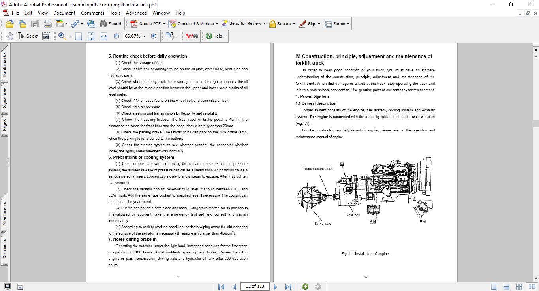Image resolution: width=539 pixels, height=291 pixels.
Task: Click the Yahoo search toolbar icon
Action: pyautogui.click(x=192, y=36)
